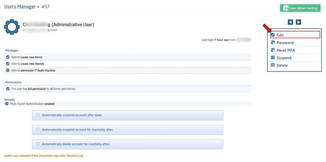The width and height of the screenshot is (326, 162).
Task: Go to previous user with left arrow
Action: coord(290,22)
